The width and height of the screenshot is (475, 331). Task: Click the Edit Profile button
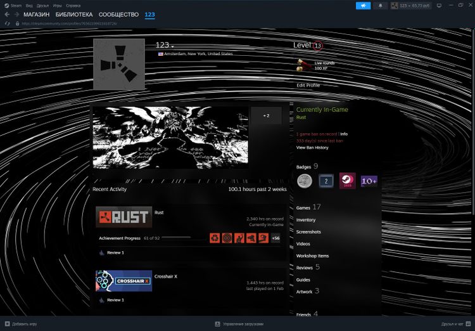point(308,85)
